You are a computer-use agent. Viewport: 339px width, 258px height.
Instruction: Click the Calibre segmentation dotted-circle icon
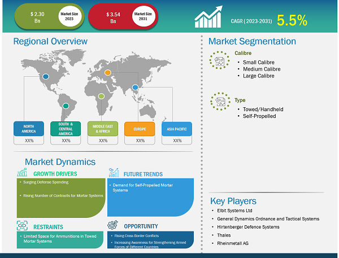[219, 60]
